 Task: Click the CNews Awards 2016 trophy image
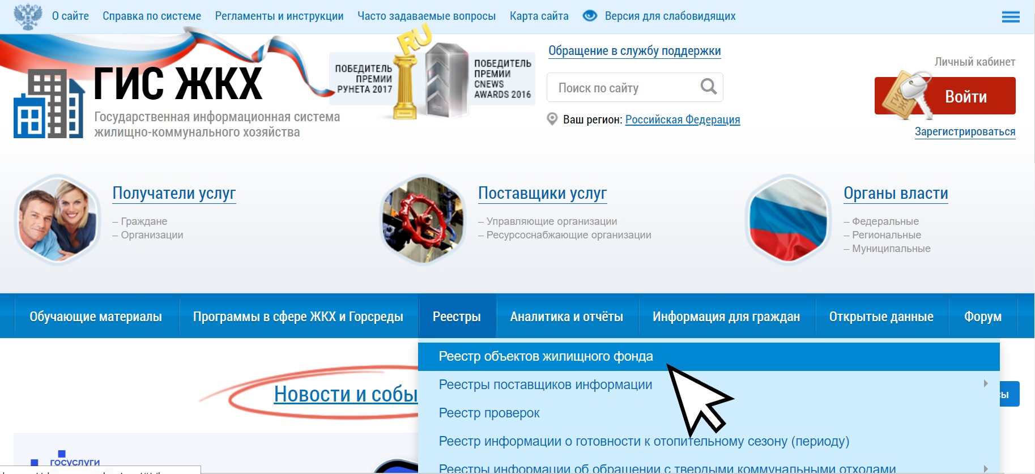(446, 82)
